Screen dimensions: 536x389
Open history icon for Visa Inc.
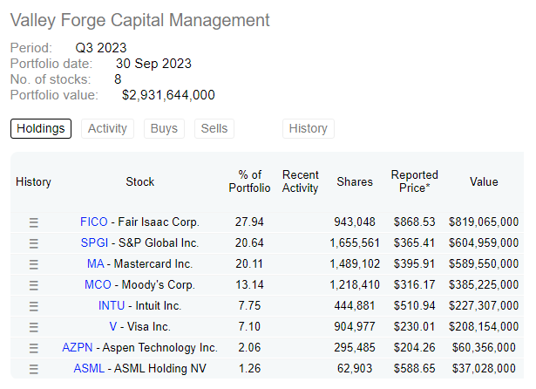tap(34, 327)
